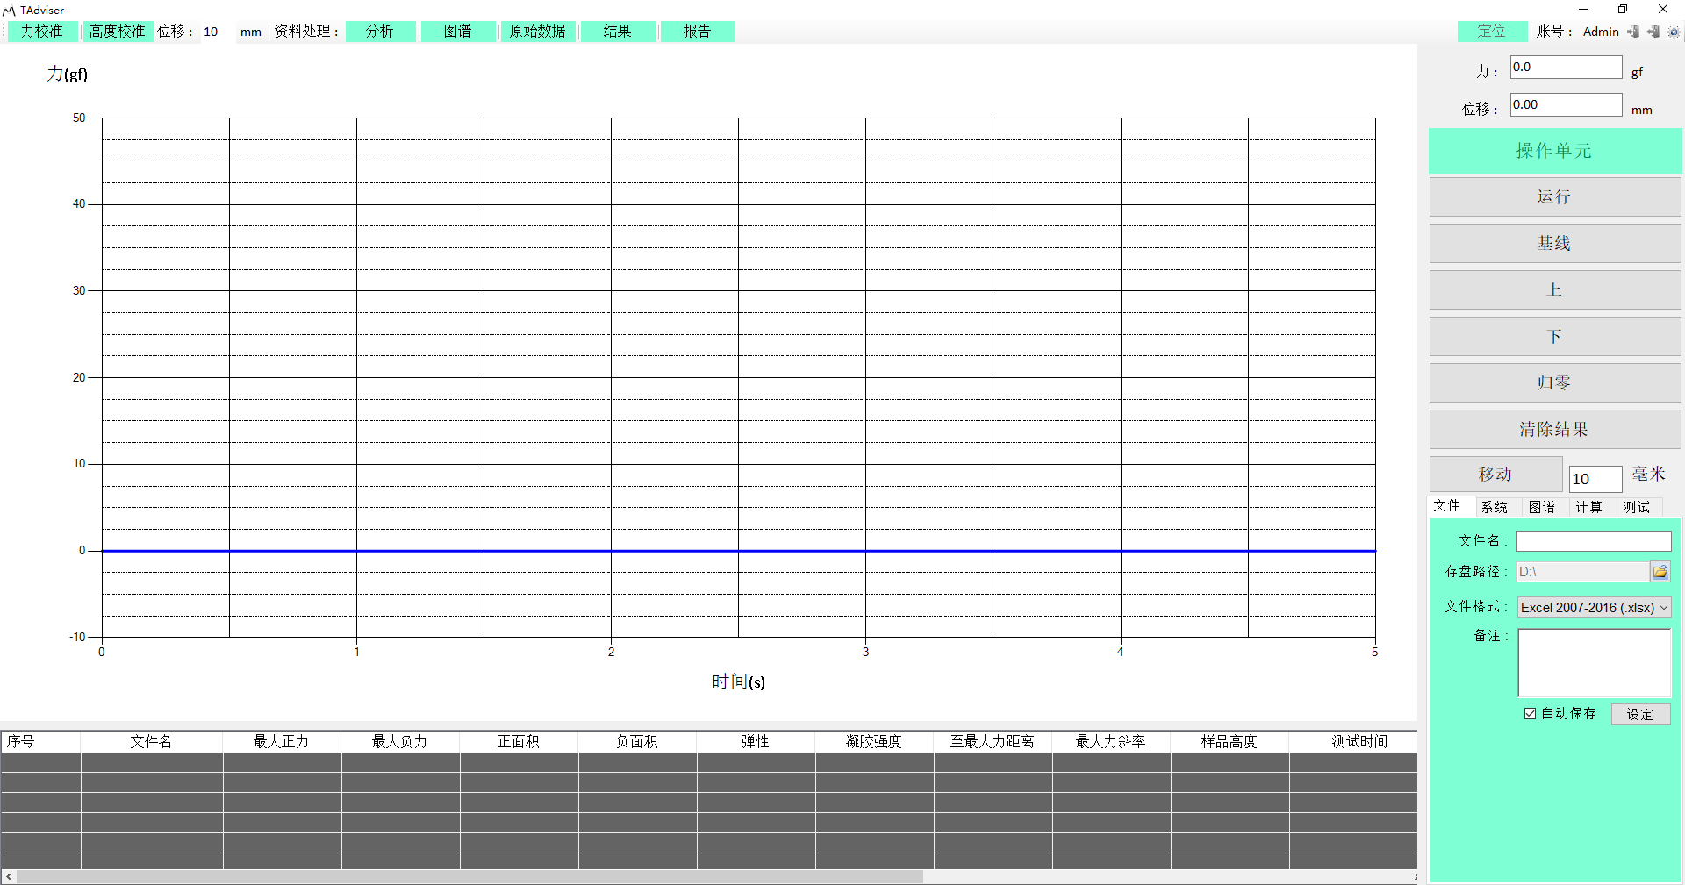Click the logout door icon in toolbar
Screen dimensions: 1685x885
[x=1653, y=32]
